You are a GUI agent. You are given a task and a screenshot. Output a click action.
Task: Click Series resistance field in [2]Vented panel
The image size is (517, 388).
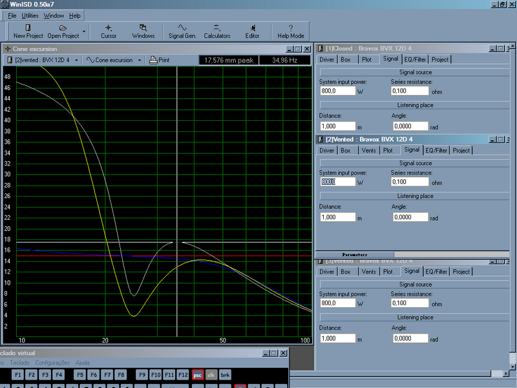click(410, 182)
